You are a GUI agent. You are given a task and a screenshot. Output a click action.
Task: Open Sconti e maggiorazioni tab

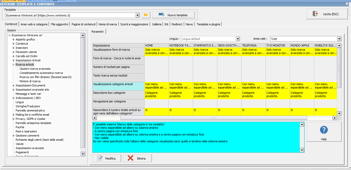[x=134, y=24]
